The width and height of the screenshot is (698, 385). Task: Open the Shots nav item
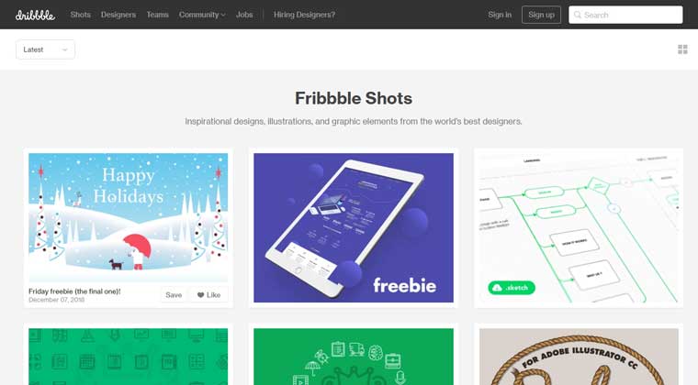pyautogui.click(x=81, y=15)
